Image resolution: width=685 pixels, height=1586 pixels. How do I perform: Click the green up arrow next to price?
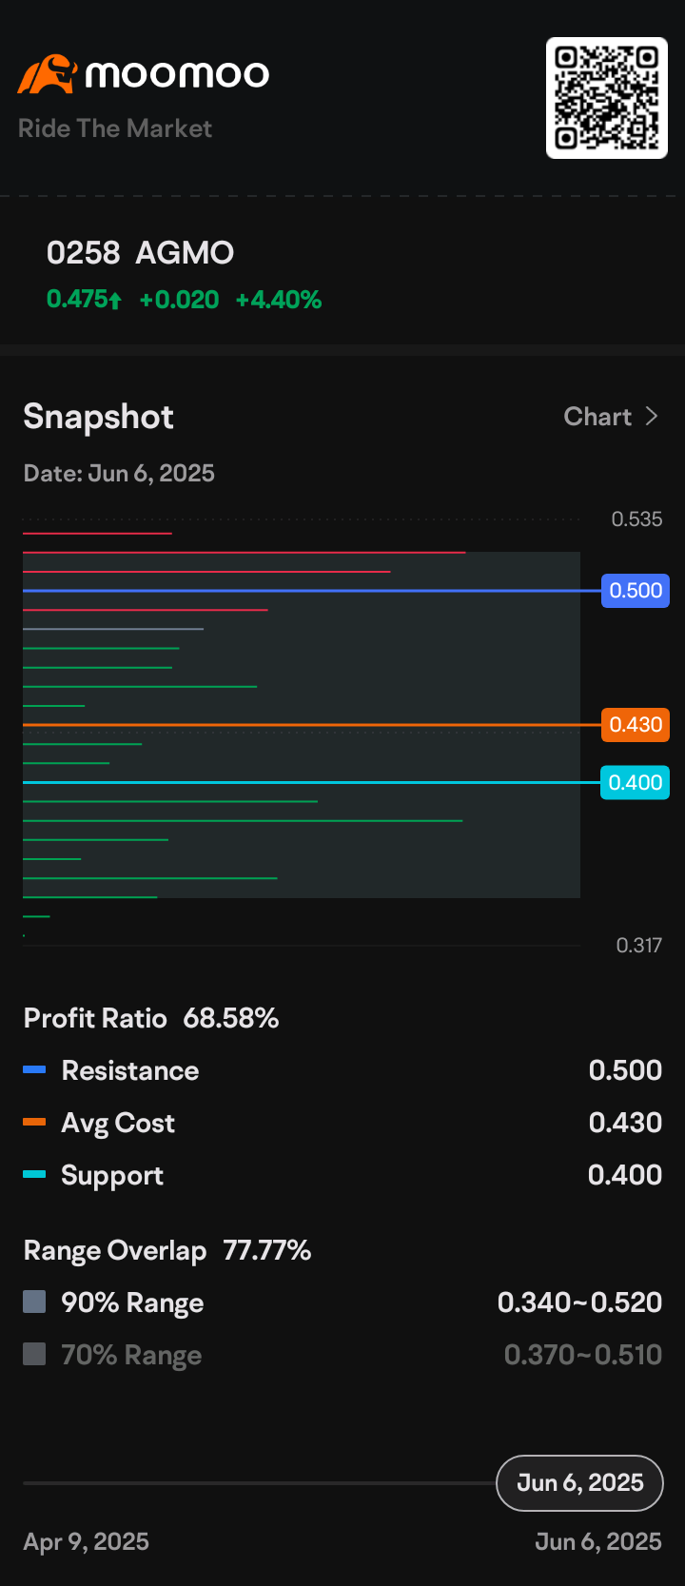tap(115, 301)
